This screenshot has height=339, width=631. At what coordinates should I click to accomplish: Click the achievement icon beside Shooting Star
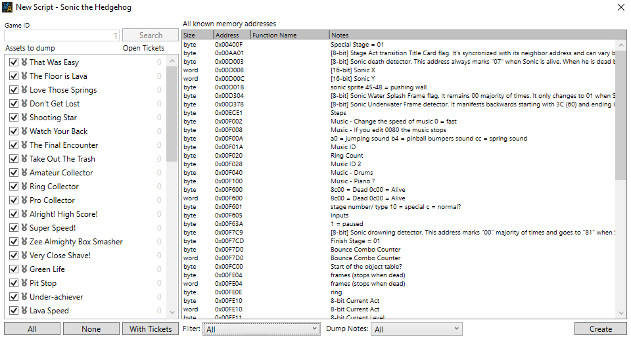[x=24, y=118]
